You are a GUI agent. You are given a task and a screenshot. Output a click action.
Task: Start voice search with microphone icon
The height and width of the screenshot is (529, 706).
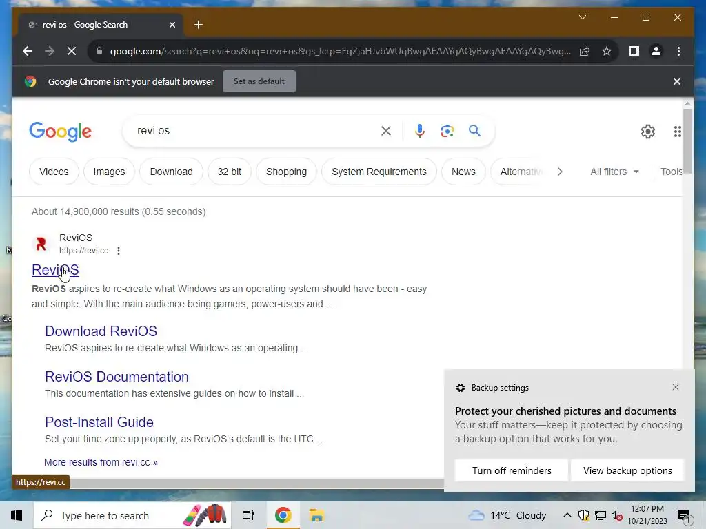[x=420, y=131]
